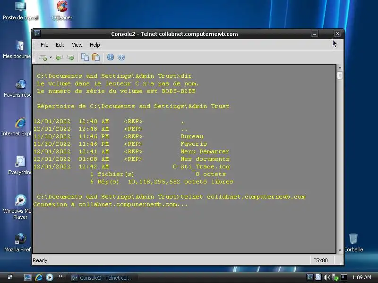Select the Mes documents desktop icon
The image size is (378, 283).
[x=17, y=50]
